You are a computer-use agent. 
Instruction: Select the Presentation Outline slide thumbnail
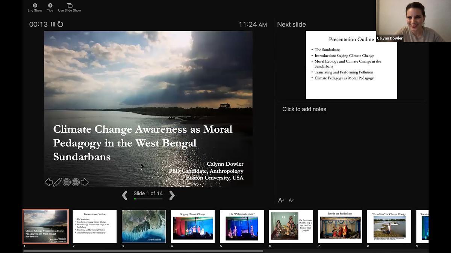95,226
